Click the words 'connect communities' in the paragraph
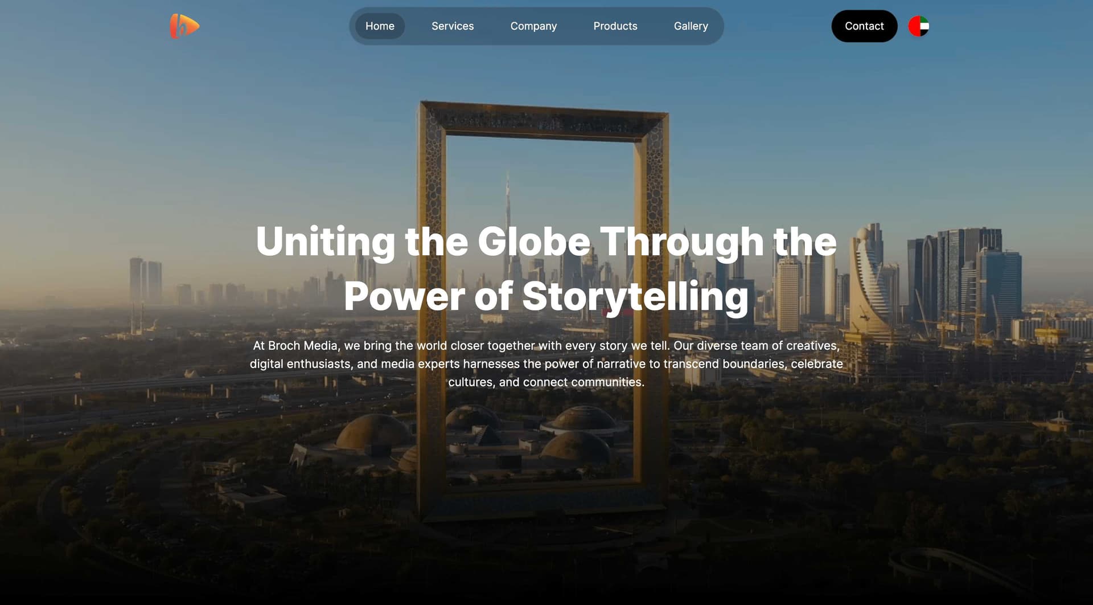 click(583, 382)
